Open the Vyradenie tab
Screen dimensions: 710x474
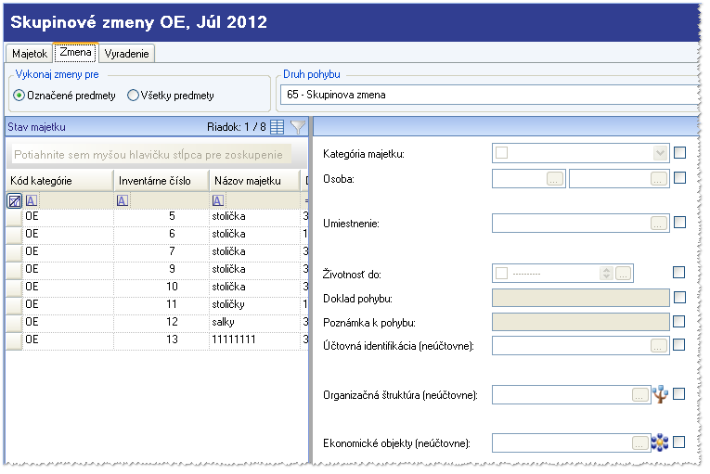127,54
